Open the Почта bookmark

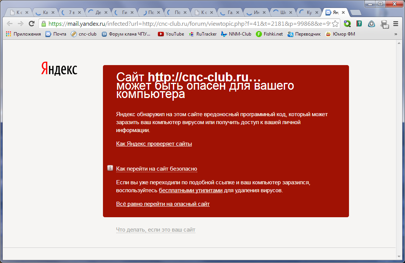56,34
